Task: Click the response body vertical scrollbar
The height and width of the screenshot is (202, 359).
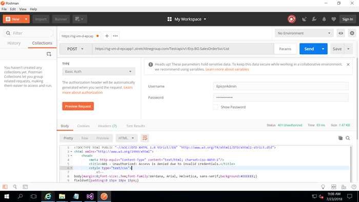Action: pyautogui.click(x=351, y=164)
